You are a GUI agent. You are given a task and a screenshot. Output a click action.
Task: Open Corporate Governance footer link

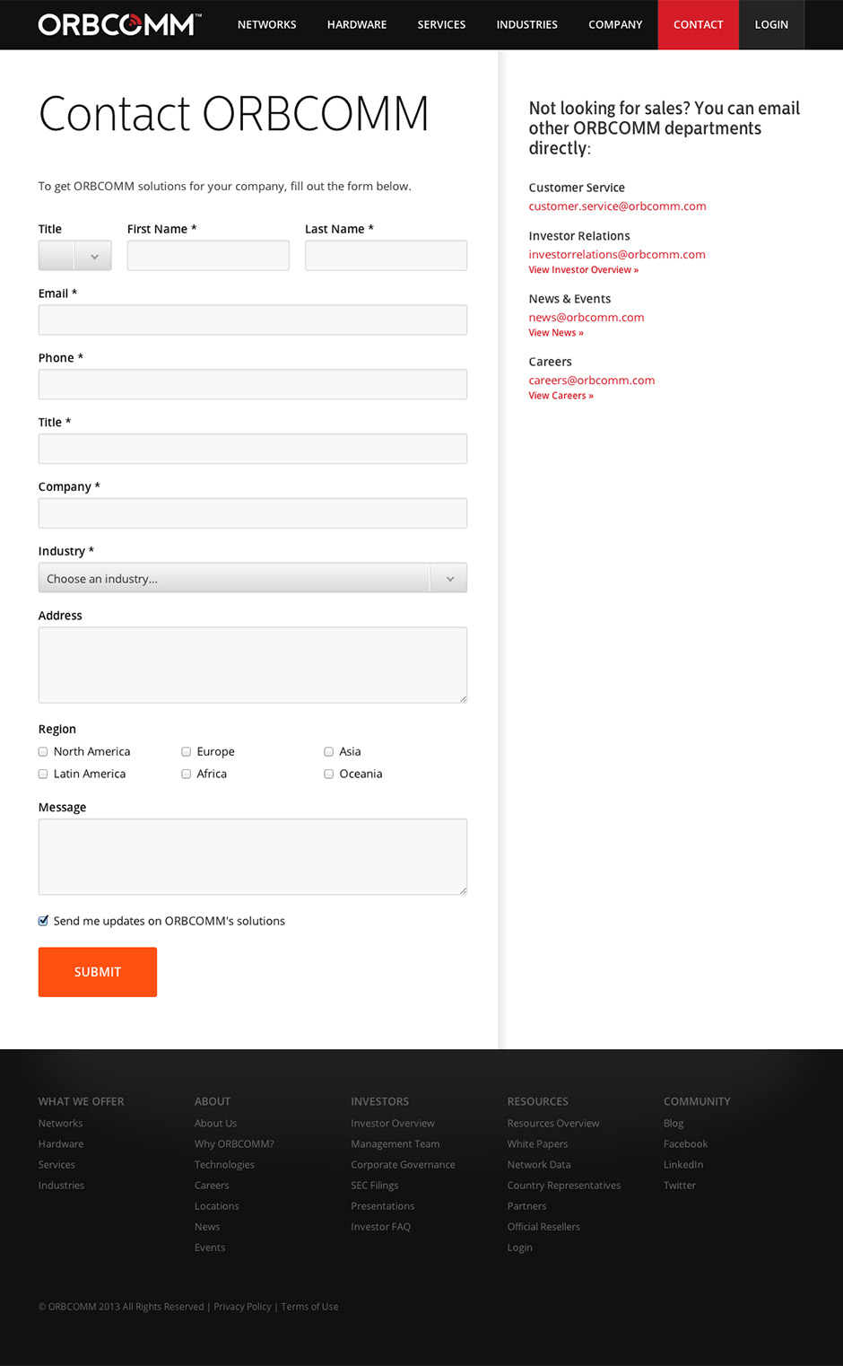(403, 1165)
